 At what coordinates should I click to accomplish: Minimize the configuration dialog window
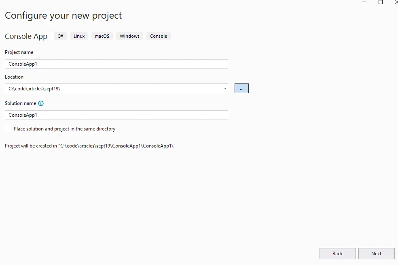(365, 2)
